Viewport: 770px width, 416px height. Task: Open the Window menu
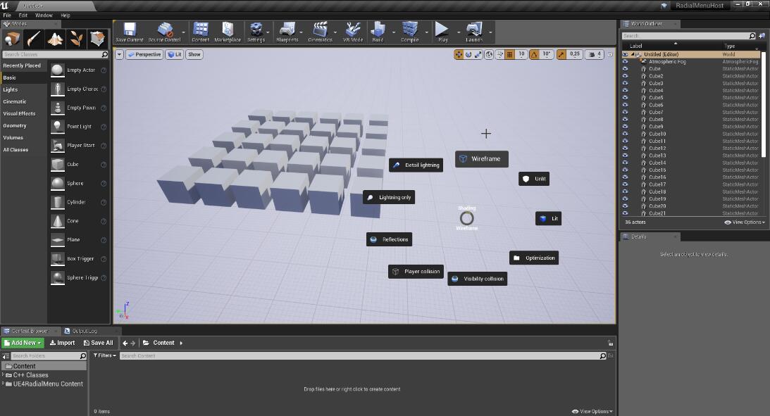[44, 15]
